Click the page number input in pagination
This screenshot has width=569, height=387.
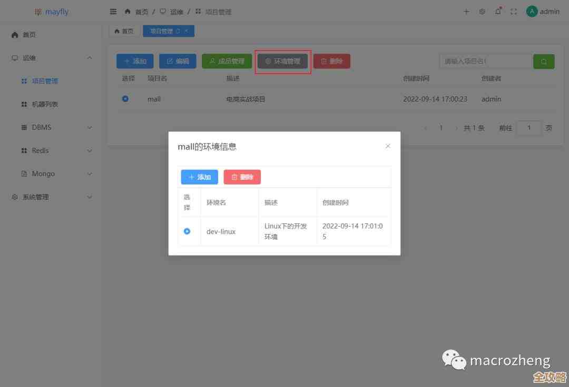tap(529, 127)
